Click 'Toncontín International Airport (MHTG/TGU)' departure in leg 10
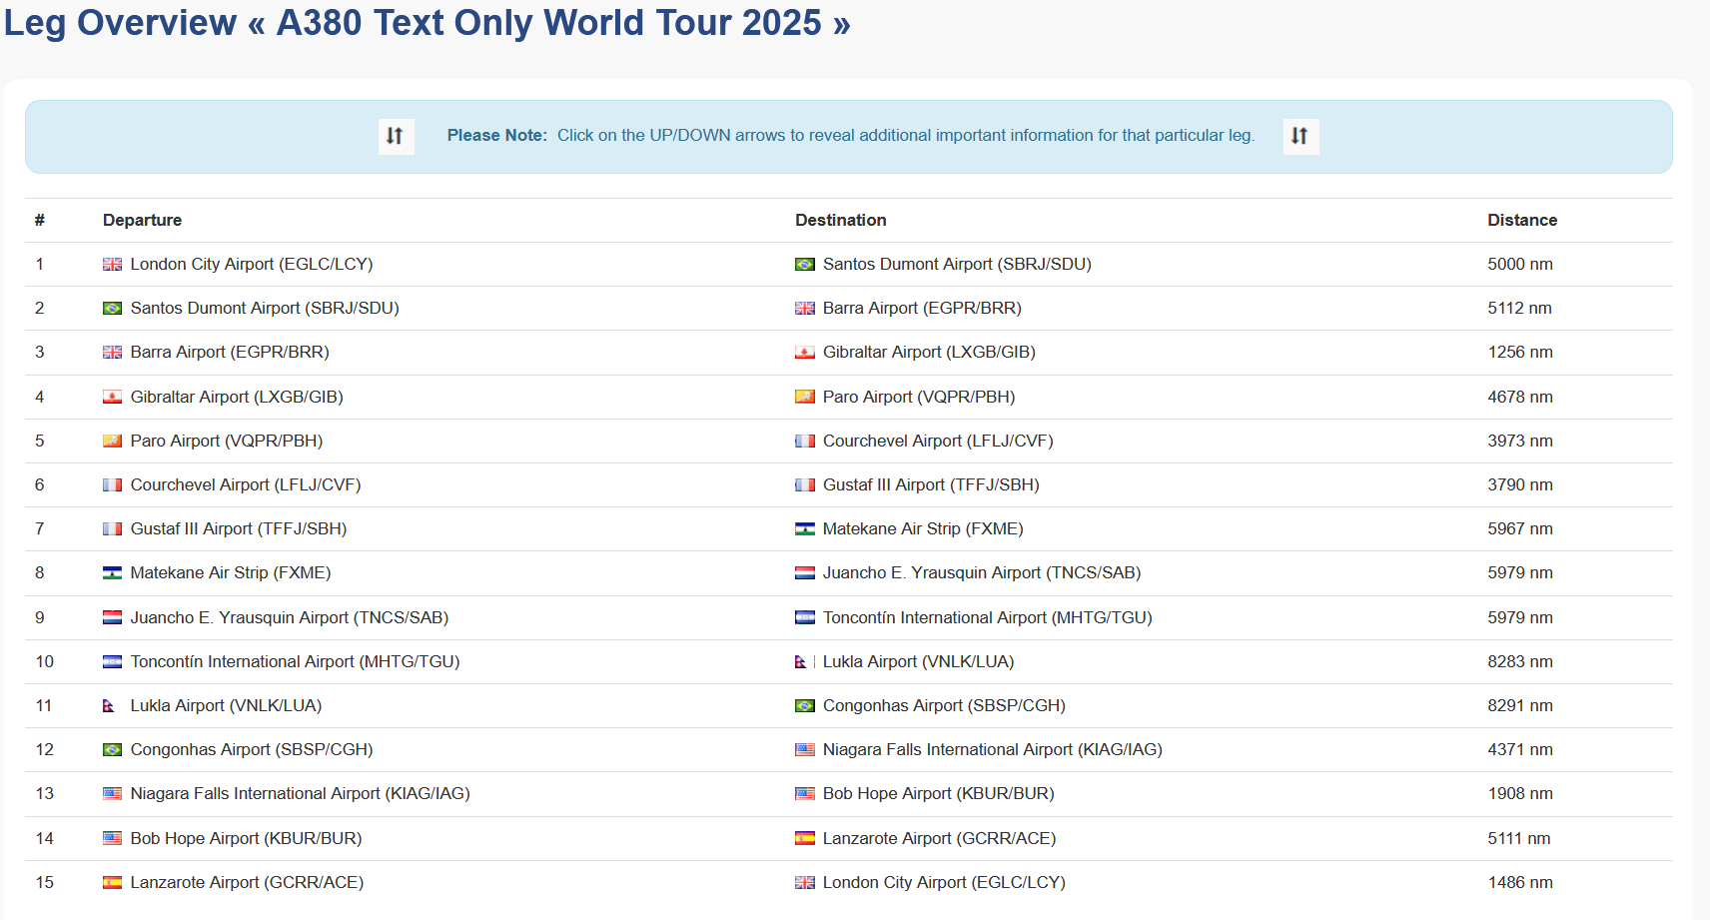This screenshot has width=1710, height=920. 295,662
